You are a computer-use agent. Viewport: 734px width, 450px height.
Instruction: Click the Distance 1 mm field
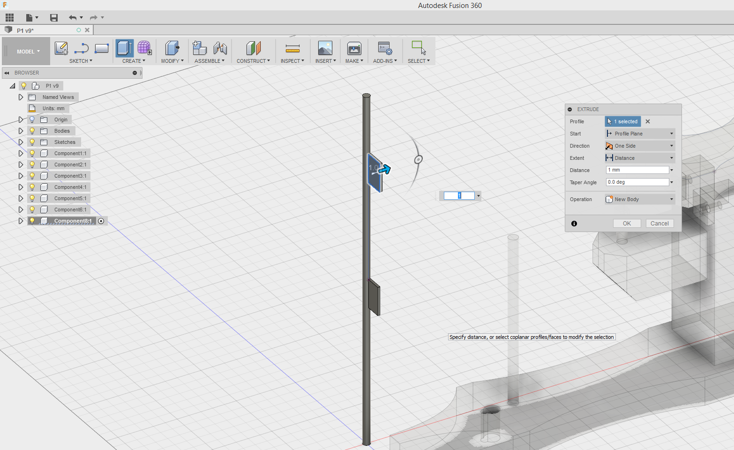[x=637, y=170]
